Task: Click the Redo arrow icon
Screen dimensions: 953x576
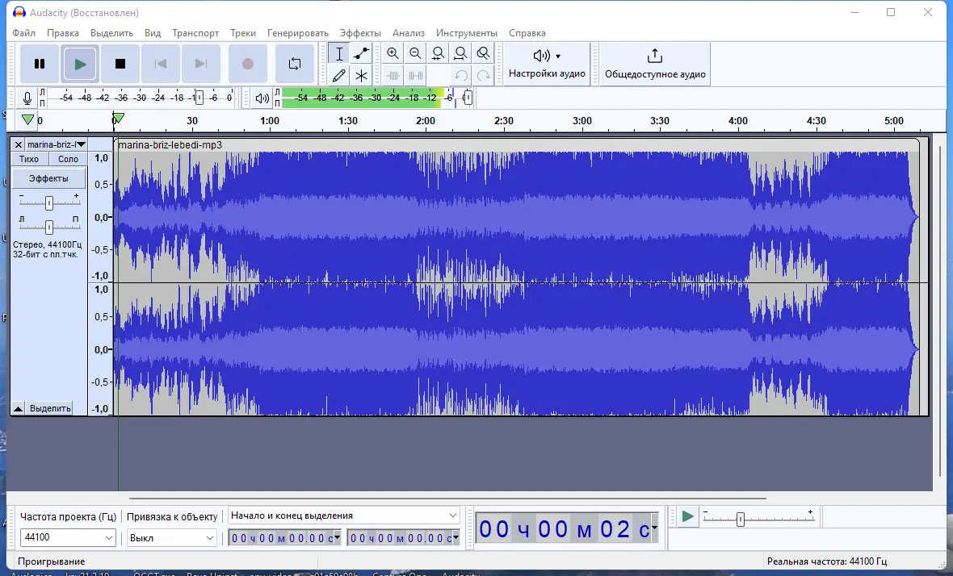Action: click(x=483, y=76)
